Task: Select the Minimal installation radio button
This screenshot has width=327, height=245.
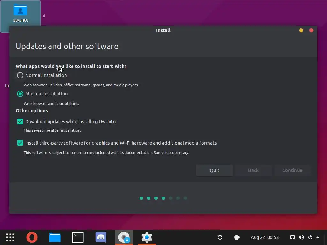Action: [20, 94]
